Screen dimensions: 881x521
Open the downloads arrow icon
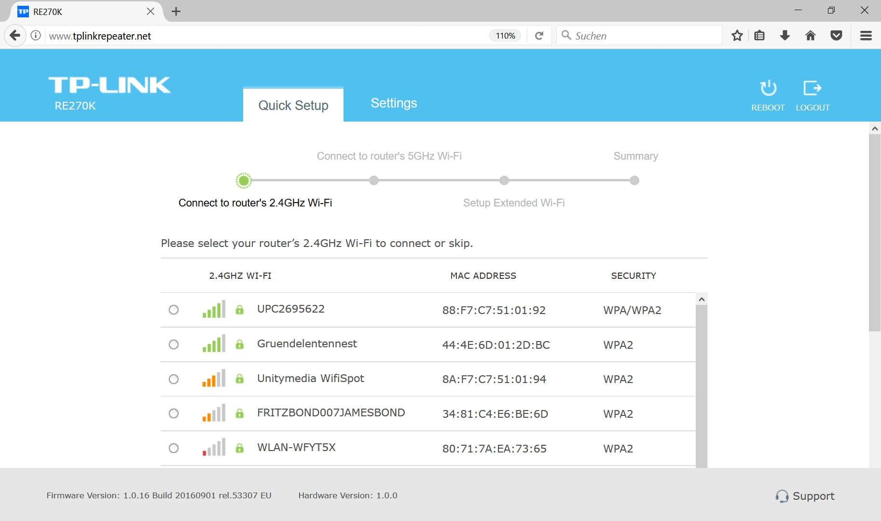[x=785, y=36]
